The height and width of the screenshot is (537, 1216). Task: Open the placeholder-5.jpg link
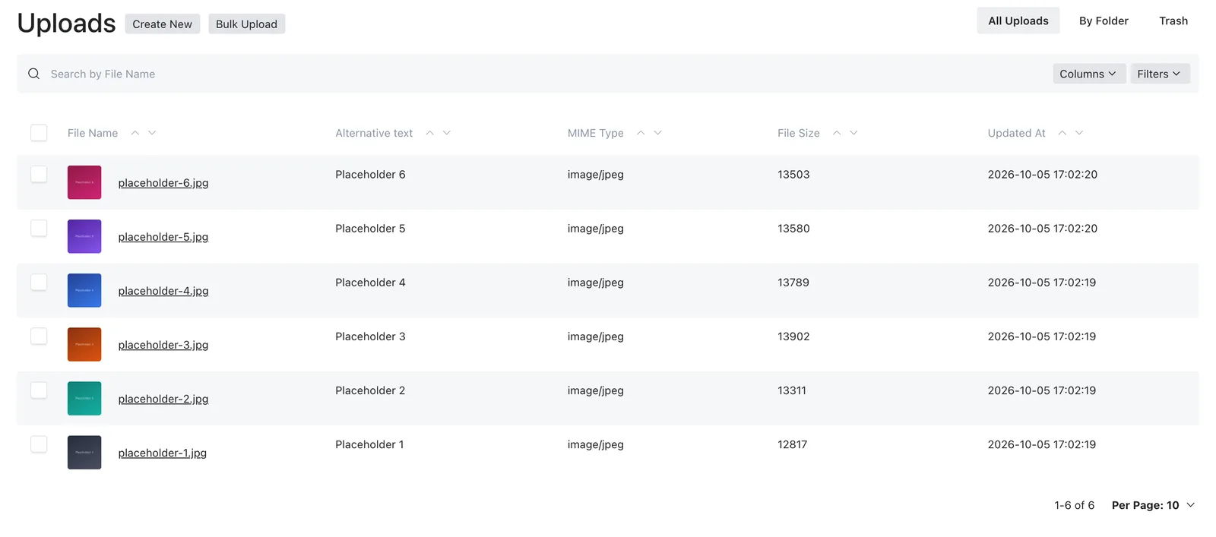[163, 237]
